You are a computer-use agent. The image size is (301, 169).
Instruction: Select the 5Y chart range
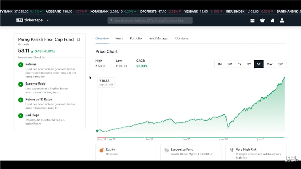click(259, 64)
